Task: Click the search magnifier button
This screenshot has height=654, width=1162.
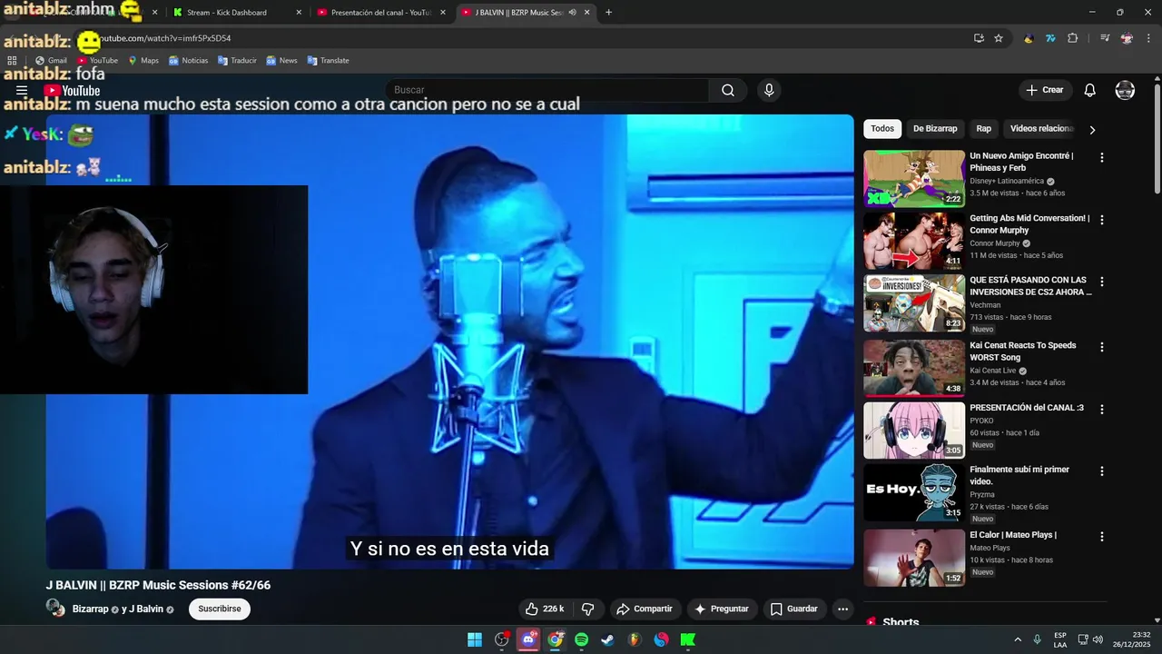Action: point(728,90)
